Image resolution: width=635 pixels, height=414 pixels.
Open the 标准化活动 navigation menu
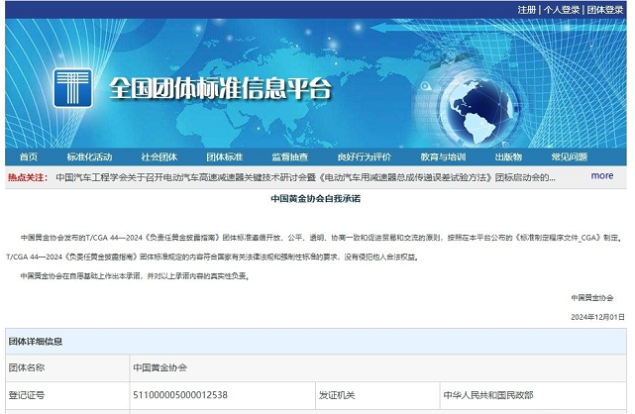(x=89, y=156)
